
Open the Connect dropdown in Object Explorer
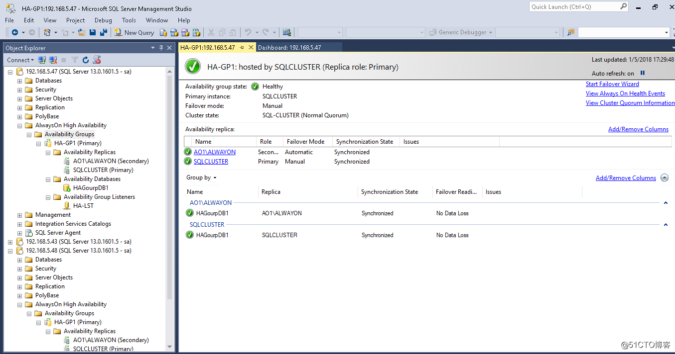(x=20, y=60)
